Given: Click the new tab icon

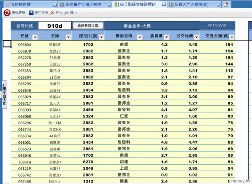Looking at the screenshot, I should coord(226,4).
